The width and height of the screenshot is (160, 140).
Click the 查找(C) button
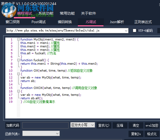104,125
